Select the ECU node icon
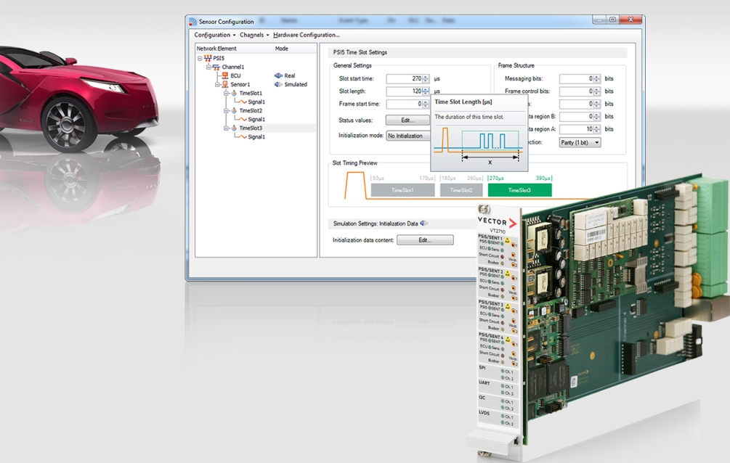This screenshot has width=730, height=463. [x=225, y=75]
